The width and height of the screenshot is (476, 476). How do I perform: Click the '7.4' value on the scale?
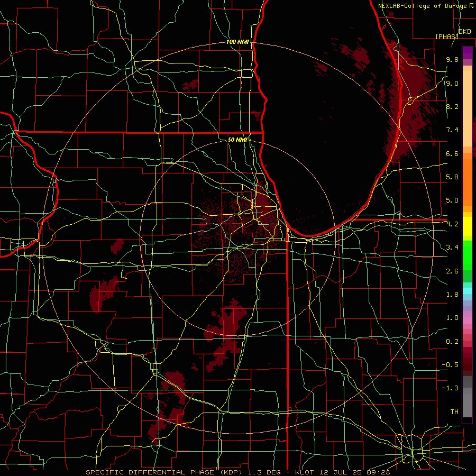coord(452,130)
